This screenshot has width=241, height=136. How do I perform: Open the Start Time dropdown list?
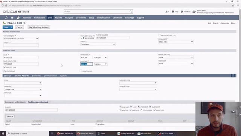pos(106,57)
